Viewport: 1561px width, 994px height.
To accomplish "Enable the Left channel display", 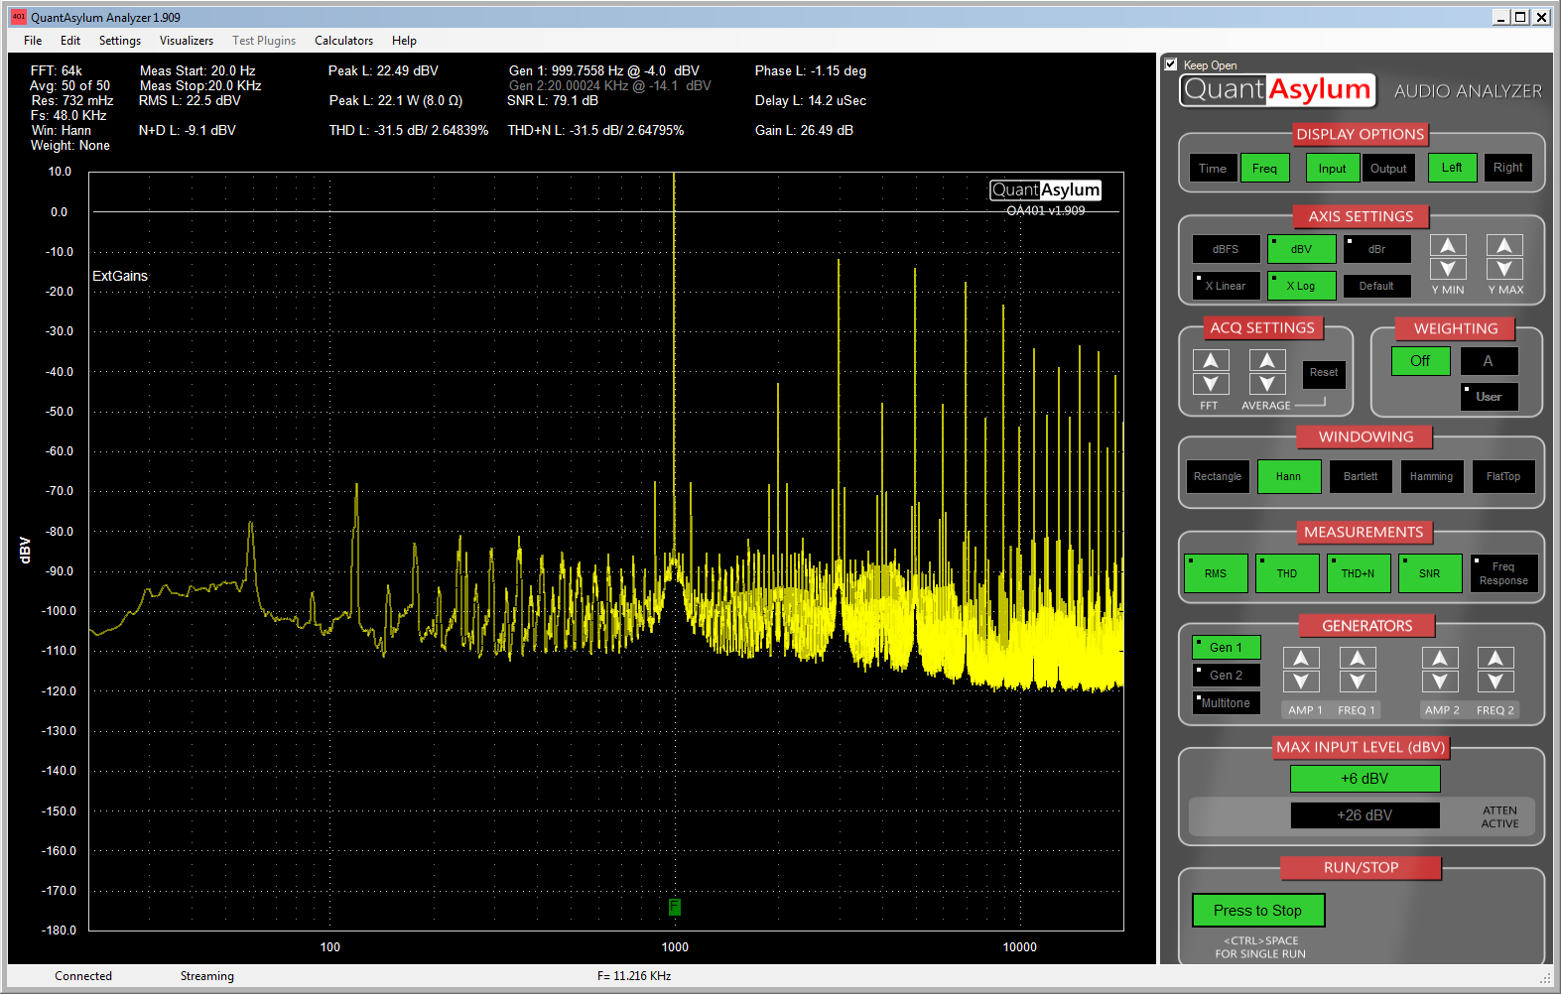I will (1452, 168).
